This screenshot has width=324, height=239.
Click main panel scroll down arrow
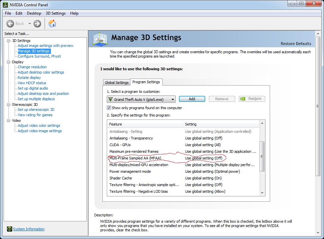click(318, 233)
